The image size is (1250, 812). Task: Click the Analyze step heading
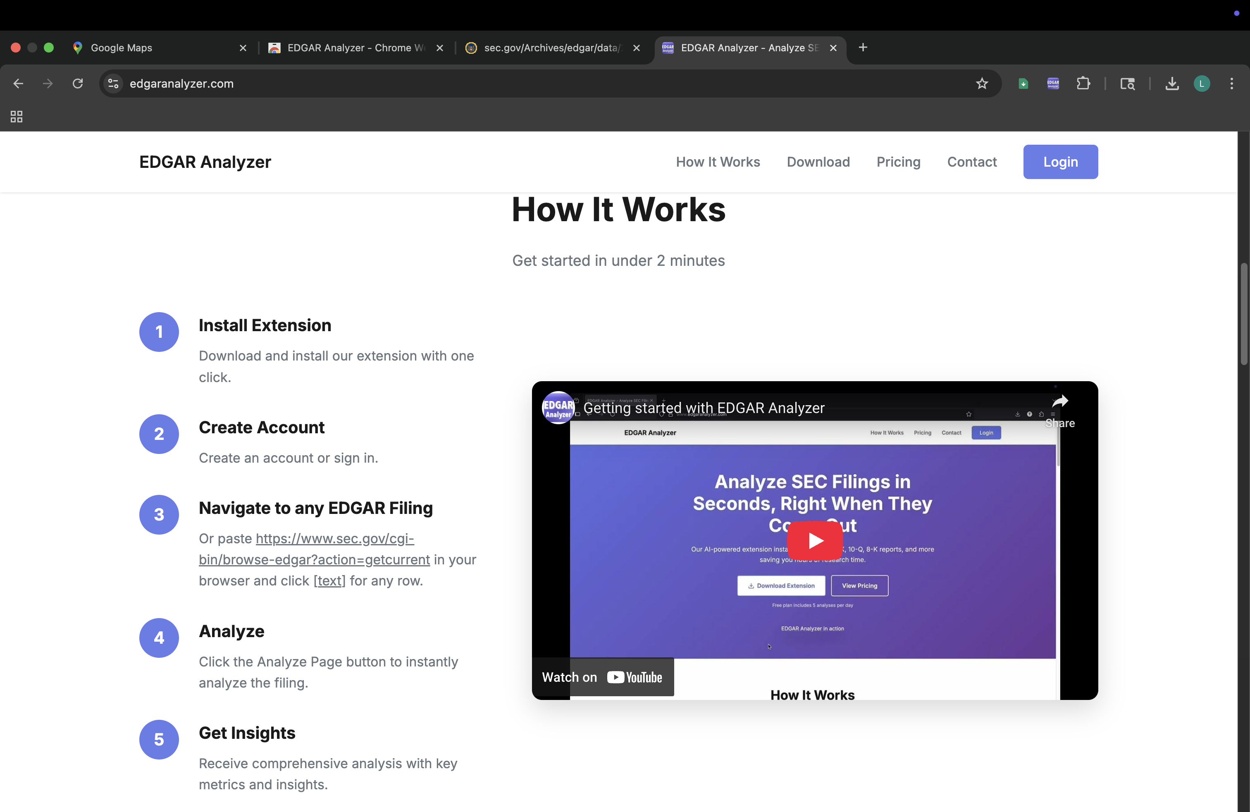pos(231,631)
